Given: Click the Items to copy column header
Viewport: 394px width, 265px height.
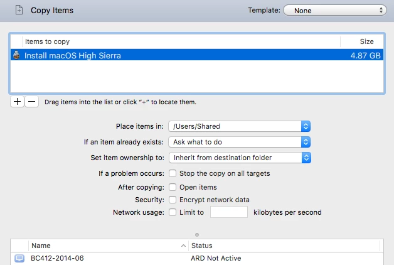Looking at the screenshot, I should pos(181,41).
